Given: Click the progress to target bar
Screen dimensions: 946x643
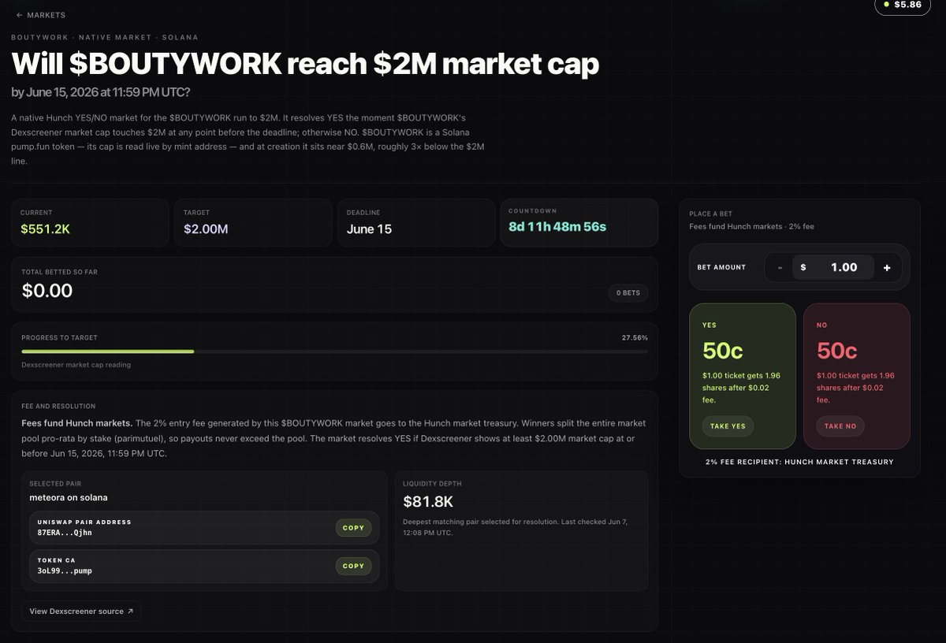Looking at the screenshot, I should [x=335, y=351].
